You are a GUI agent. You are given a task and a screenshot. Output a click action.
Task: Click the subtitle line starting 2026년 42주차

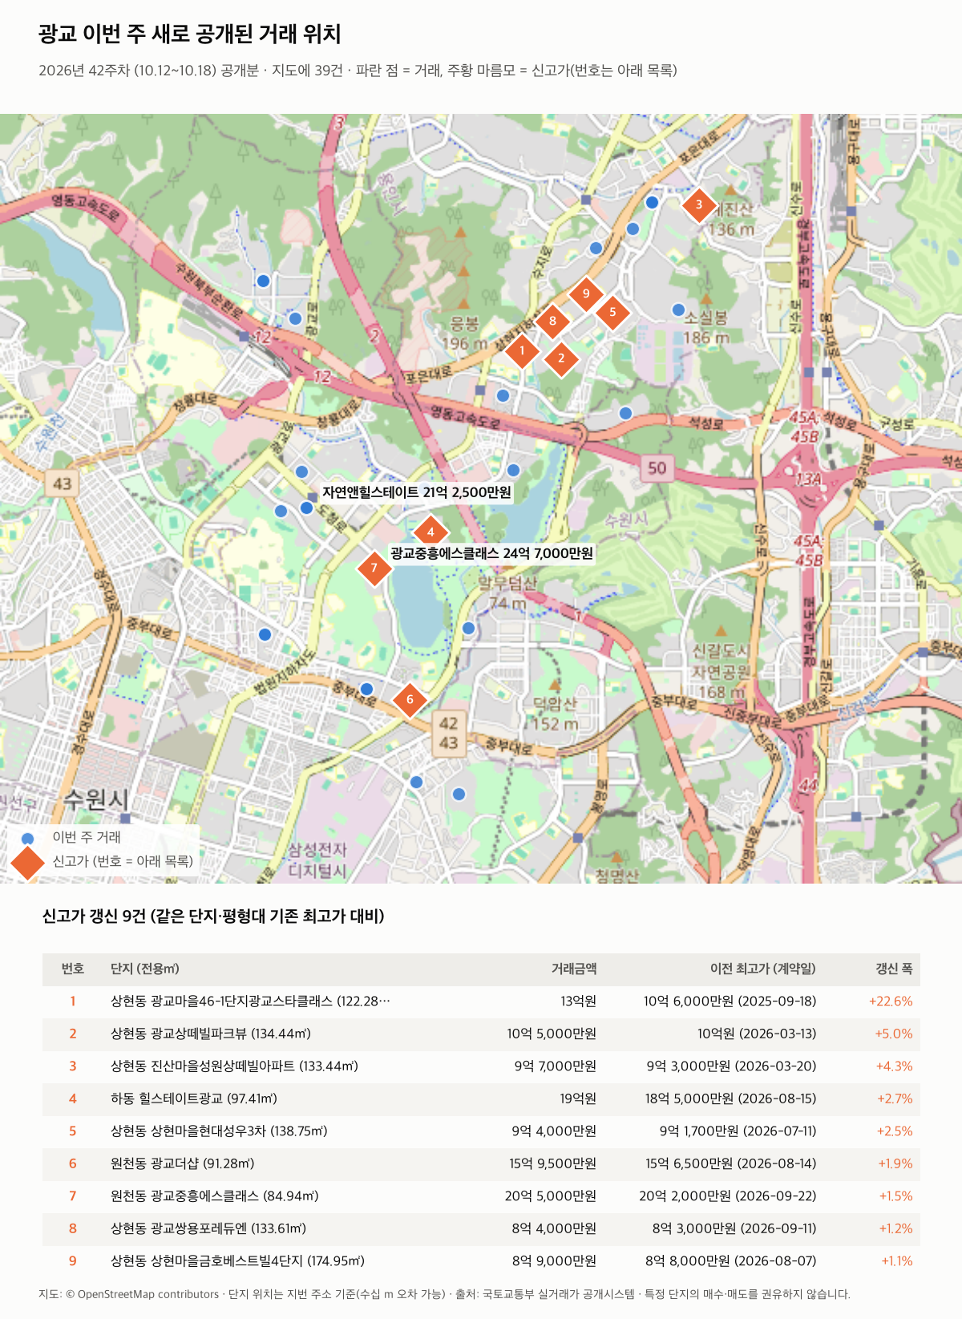pyautogui.click(x=358, y=71)
